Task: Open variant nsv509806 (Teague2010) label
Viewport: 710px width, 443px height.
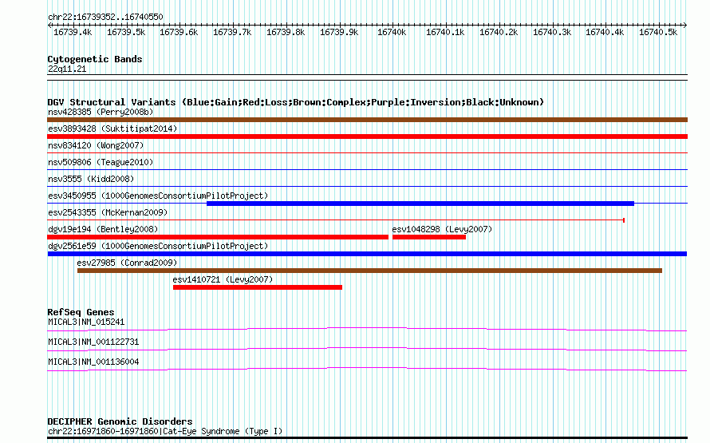Action: pyautogui.click(x=101, y=162)
